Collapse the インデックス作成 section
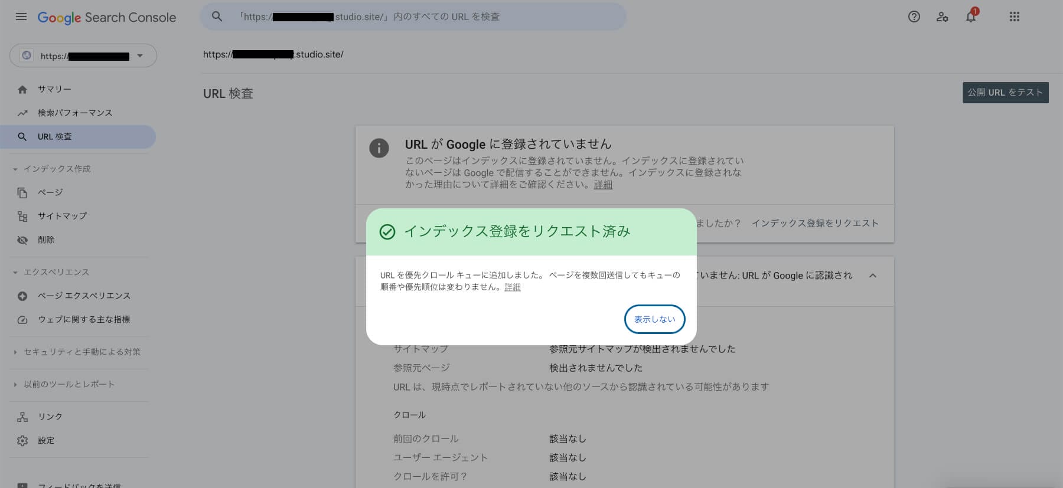1063x488 pixels. 15,169
